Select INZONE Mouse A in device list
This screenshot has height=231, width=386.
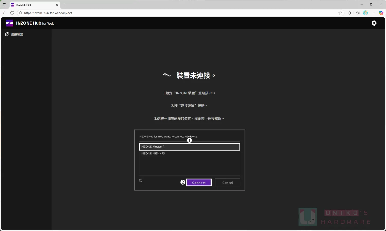pyautogui.click(x=189, y=147)
